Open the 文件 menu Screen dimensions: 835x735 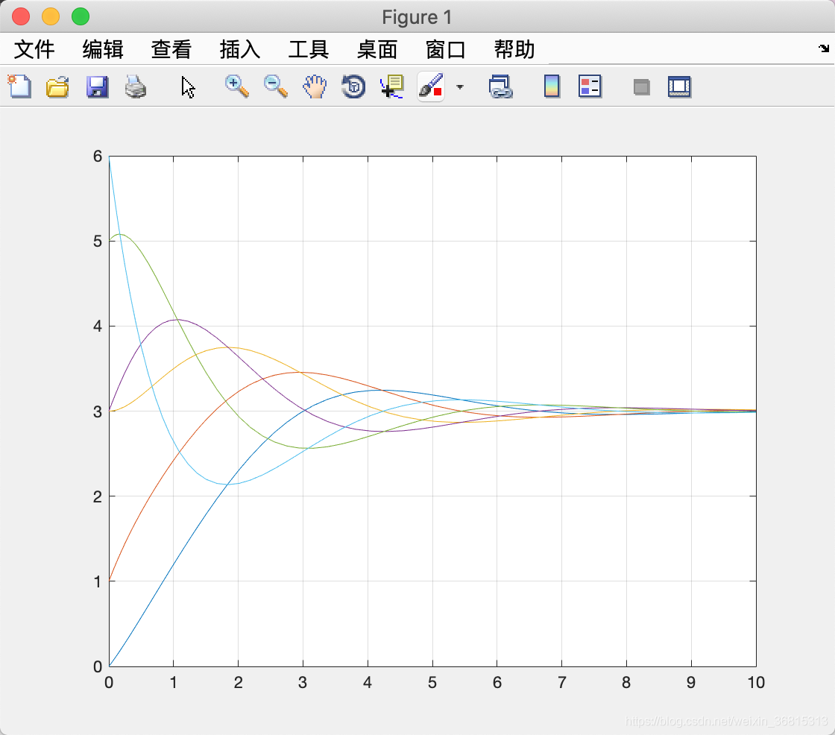coord(34,49)
